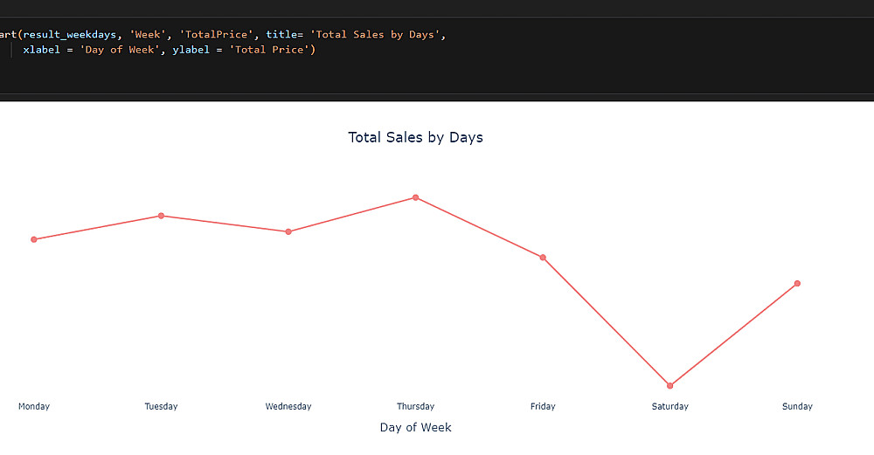
Task: Click the Sunday x-axis tick label
Action: [797, 406]
